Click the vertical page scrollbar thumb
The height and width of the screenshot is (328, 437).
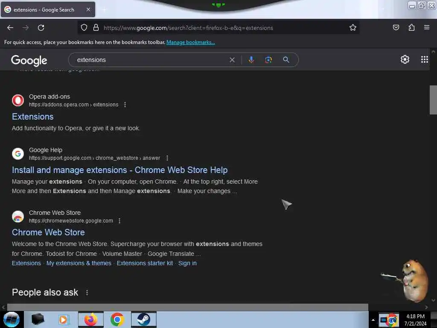pos(433,100)
